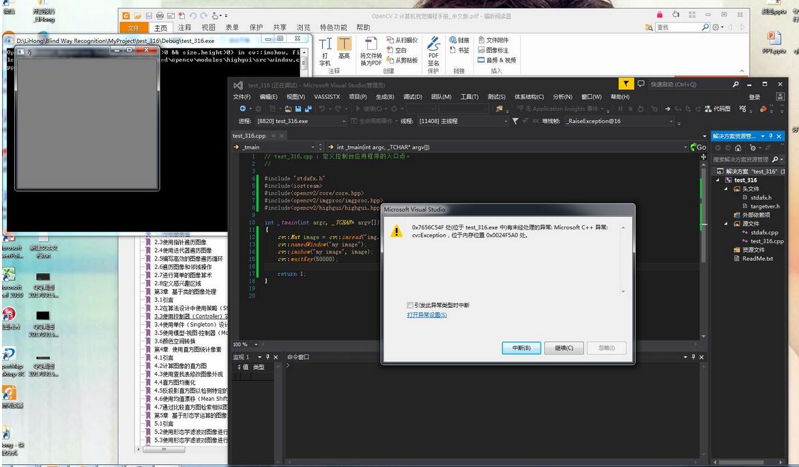Open the 工具(T) menu in Visual Studio
This screenshot has height=467, width=799.
469,97
